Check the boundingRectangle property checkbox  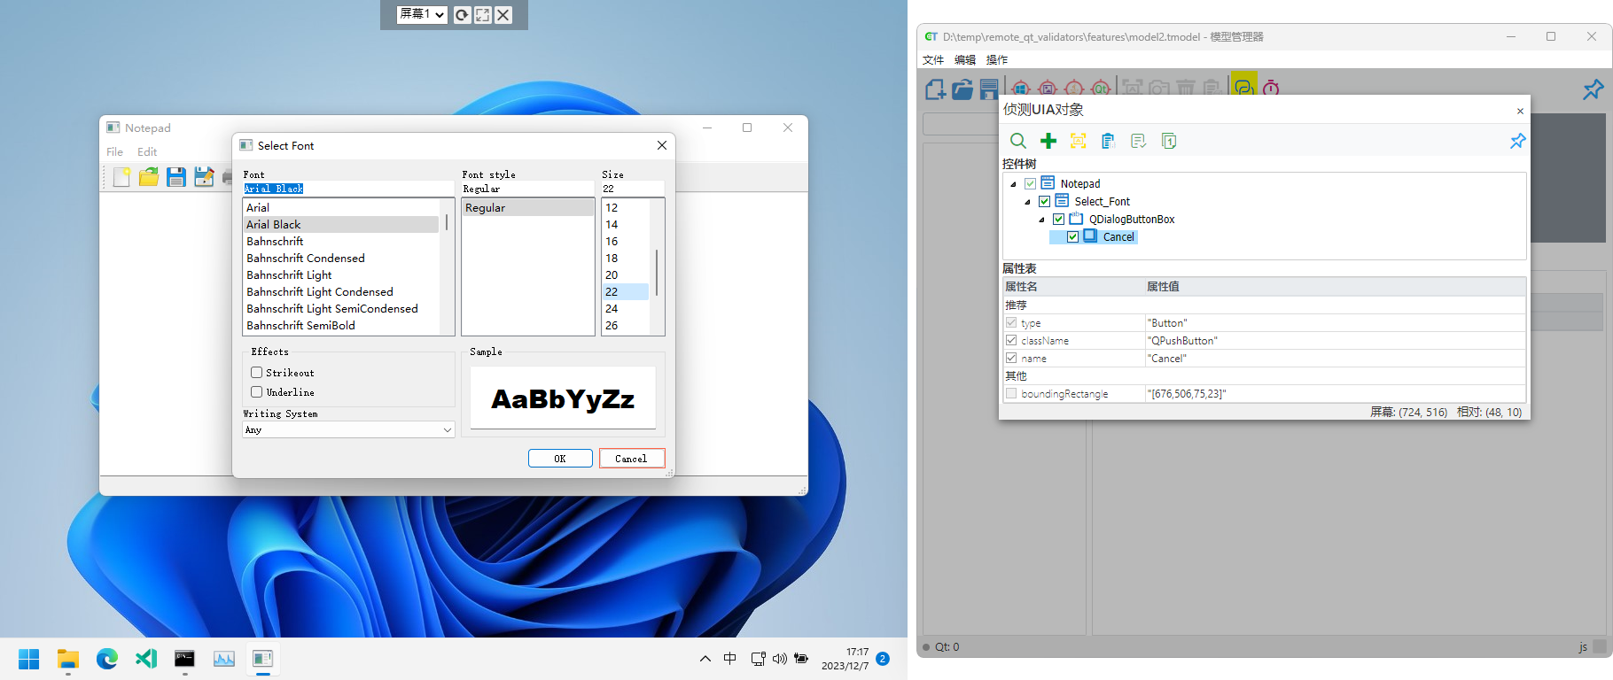point(1011,393)
